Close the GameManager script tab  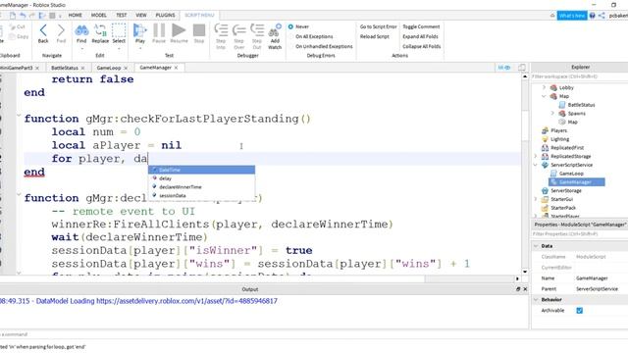[x=176, y=68]
